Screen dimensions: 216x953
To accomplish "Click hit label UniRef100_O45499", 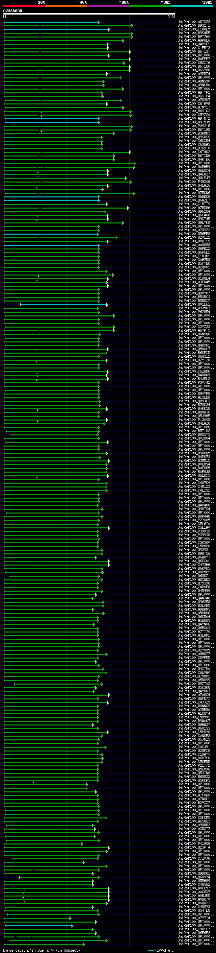I will [x=194, y=591].
